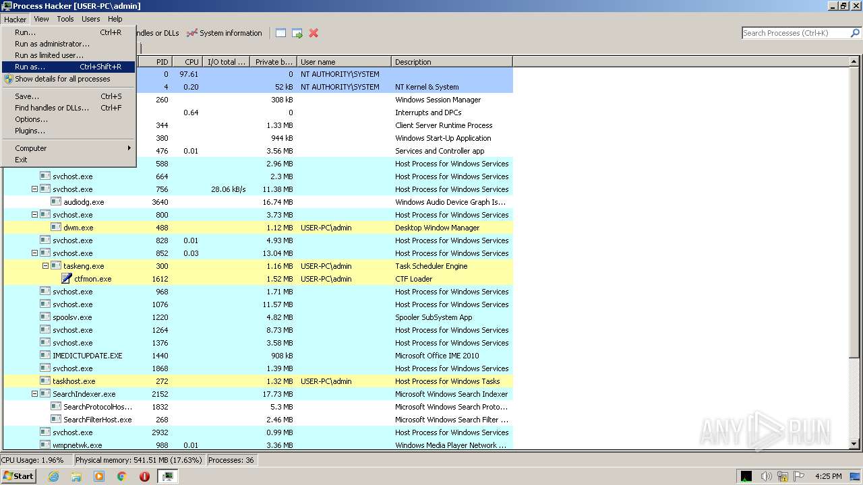Sort by the Private bytes column header
The image size is (863, 485).
(x=273, y=62)
